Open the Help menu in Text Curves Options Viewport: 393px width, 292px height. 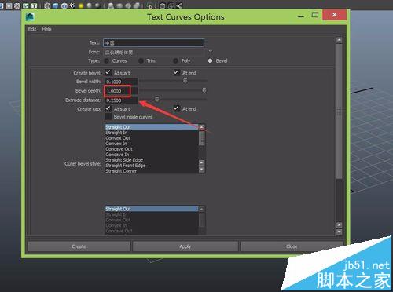point(46,29)
